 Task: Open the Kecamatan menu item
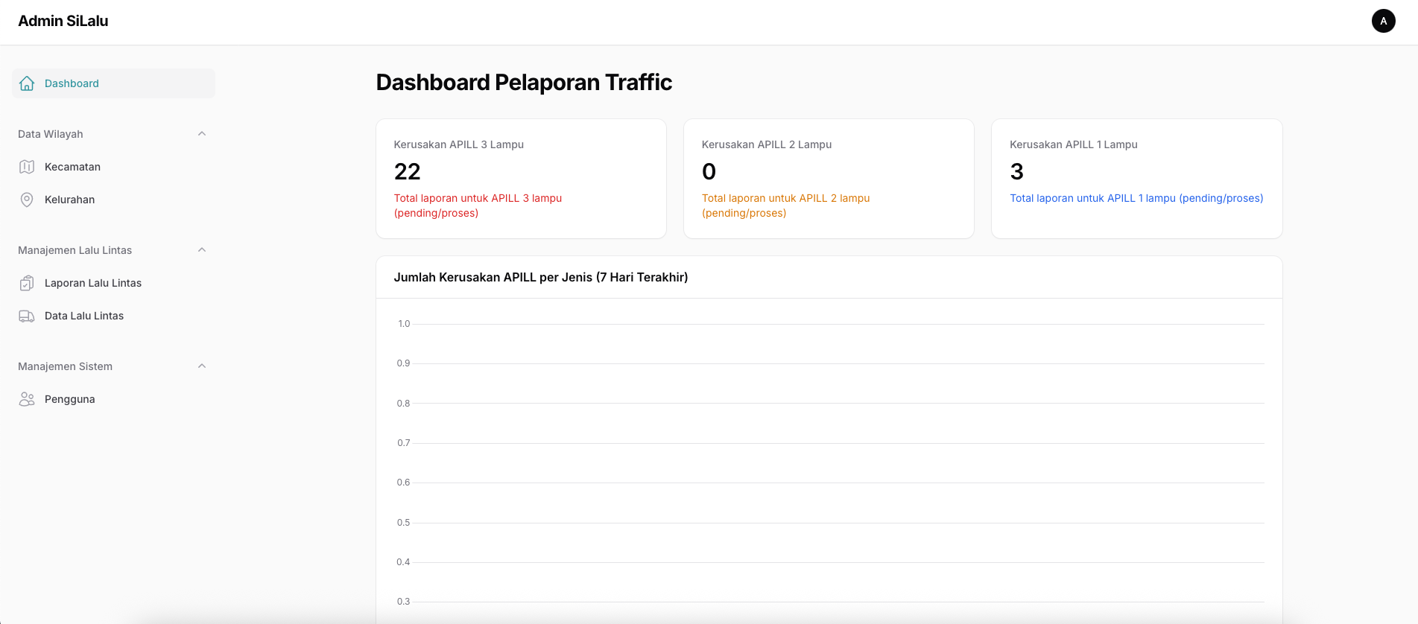72,167
